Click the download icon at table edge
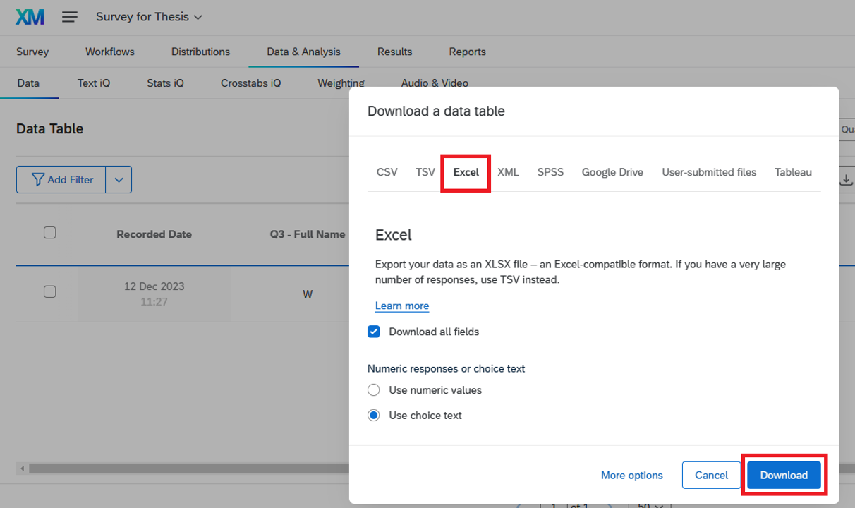This screenshot has width=855, height=508. click(x=846, y=180)
